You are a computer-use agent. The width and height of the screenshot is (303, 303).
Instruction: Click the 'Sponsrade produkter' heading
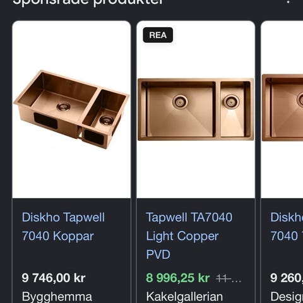(x=88, y=2)
